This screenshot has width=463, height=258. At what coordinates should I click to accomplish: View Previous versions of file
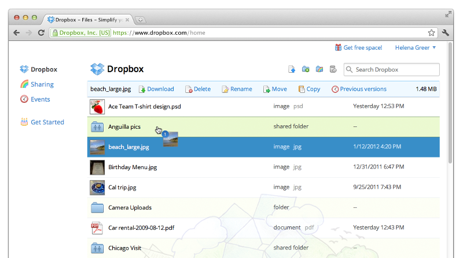pos(359,89)
